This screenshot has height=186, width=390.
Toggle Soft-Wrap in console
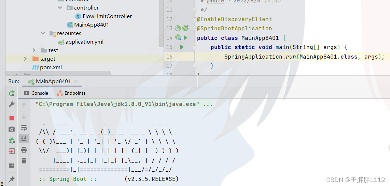pos(24,127)
